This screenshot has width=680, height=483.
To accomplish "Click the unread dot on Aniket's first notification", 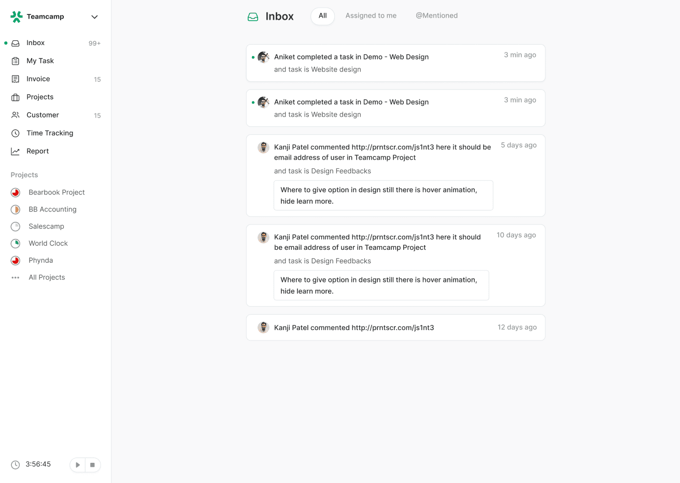I will coord(253,57).
